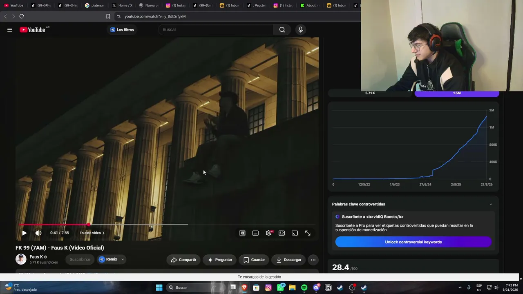Click the video title 'FK 99 (7AM) - Faus K (Video Oficial)'

(60, 247)
